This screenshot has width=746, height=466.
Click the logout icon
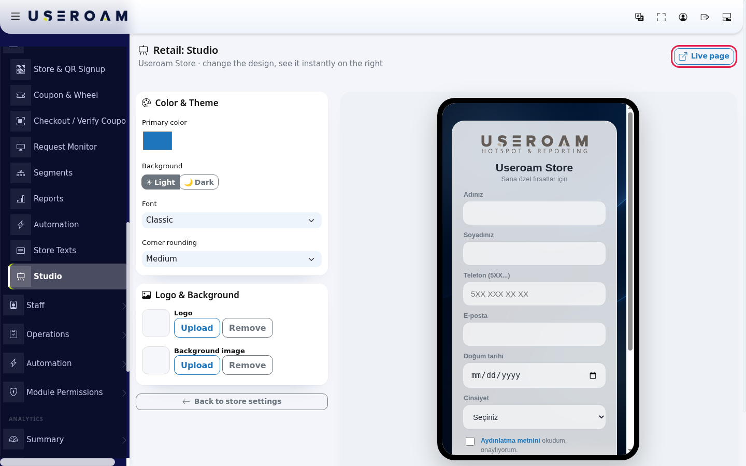705,17
